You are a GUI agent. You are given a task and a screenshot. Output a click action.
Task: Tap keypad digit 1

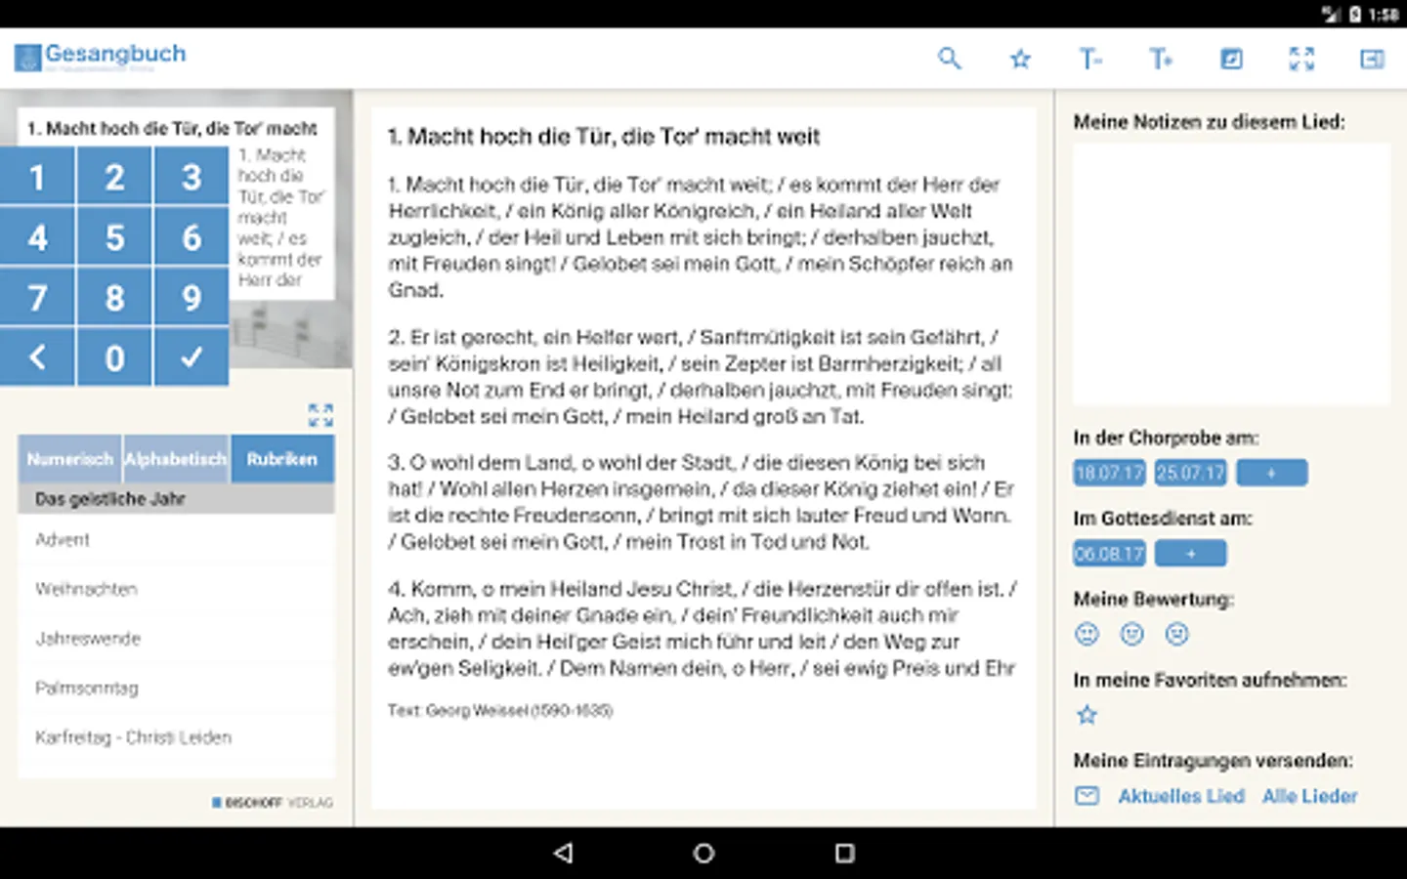(x=37, y=177)
